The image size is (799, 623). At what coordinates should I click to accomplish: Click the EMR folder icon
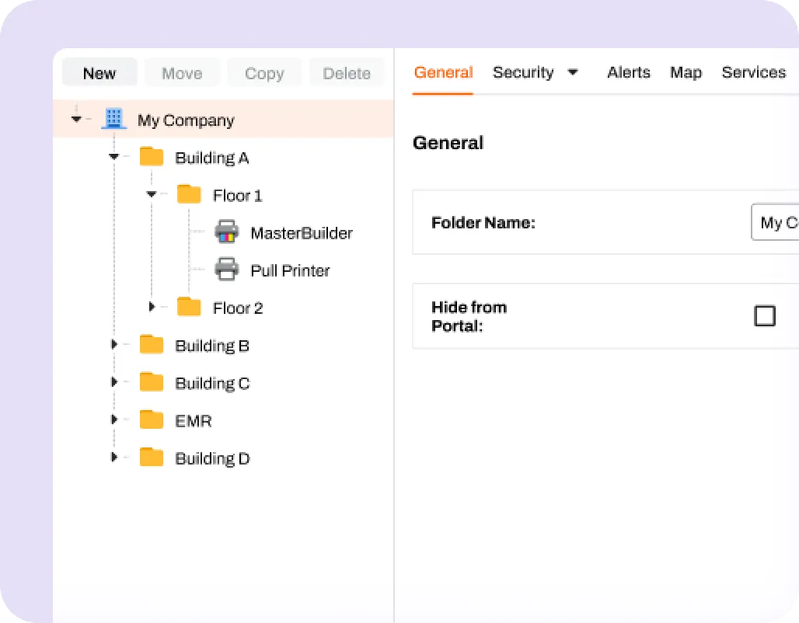(152, 420)
